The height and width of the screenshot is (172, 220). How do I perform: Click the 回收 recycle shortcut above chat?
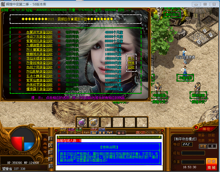point(64,129)
